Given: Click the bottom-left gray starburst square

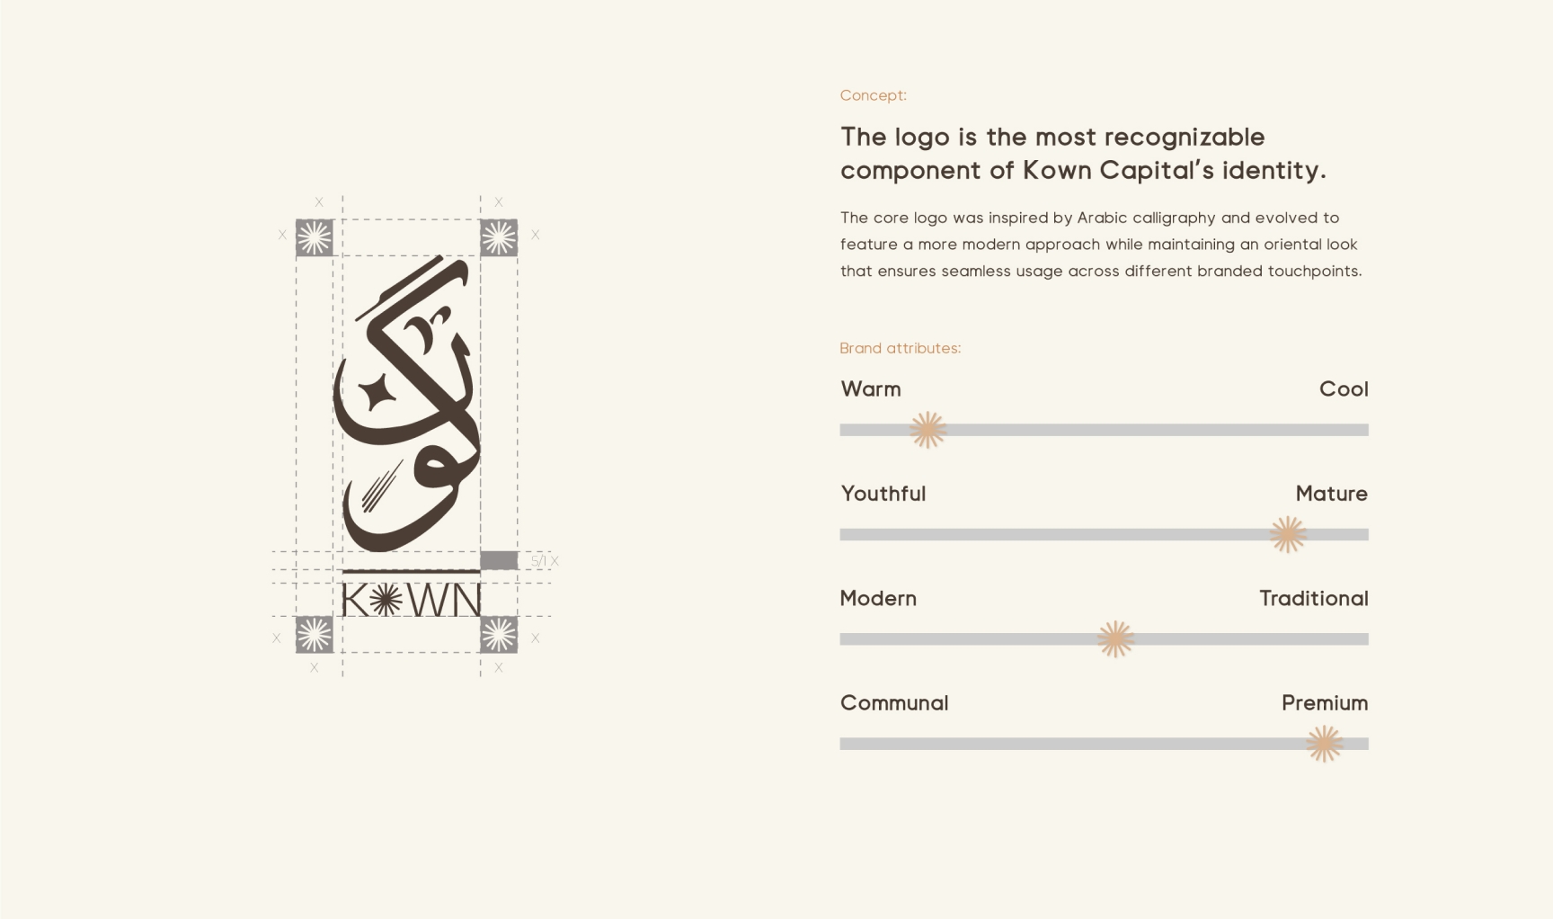Looking at the screenshot, I should coord(315,635).
